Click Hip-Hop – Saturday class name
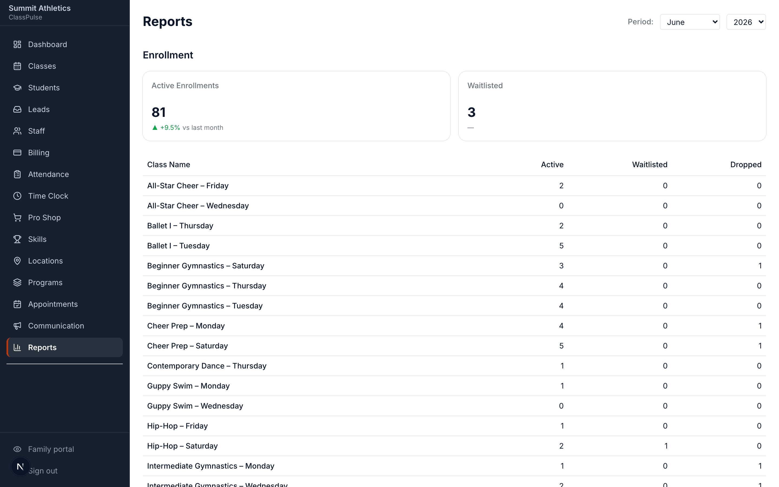779x487 pixels. click(182, 446)
